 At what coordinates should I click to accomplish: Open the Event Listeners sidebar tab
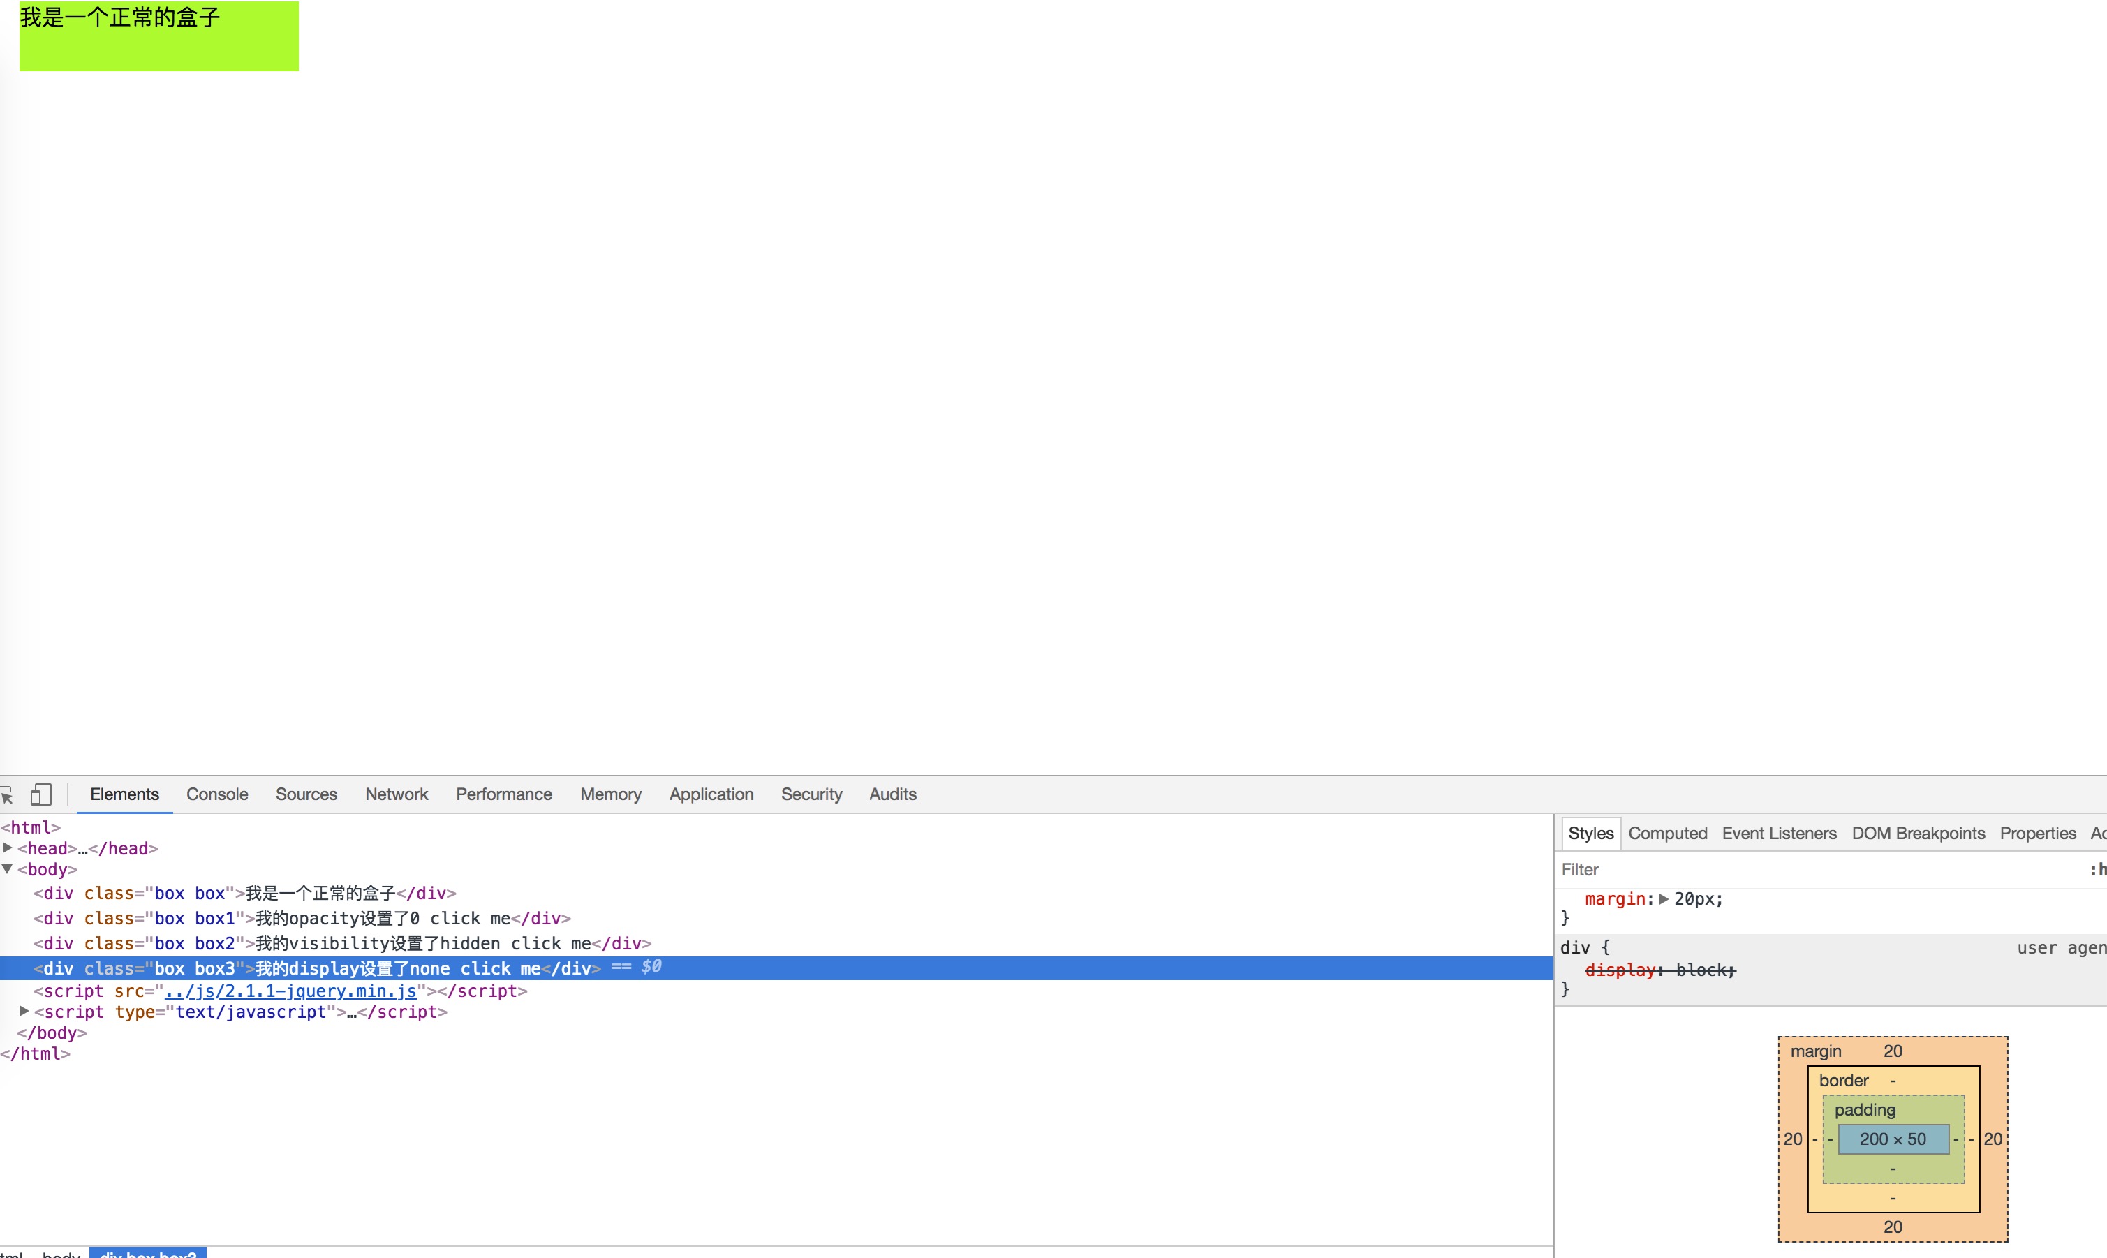pos(1779,834)
